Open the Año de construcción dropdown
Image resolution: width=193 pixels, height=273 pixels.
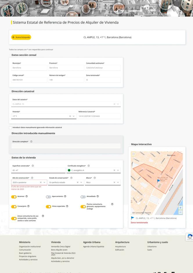(44, 182)
